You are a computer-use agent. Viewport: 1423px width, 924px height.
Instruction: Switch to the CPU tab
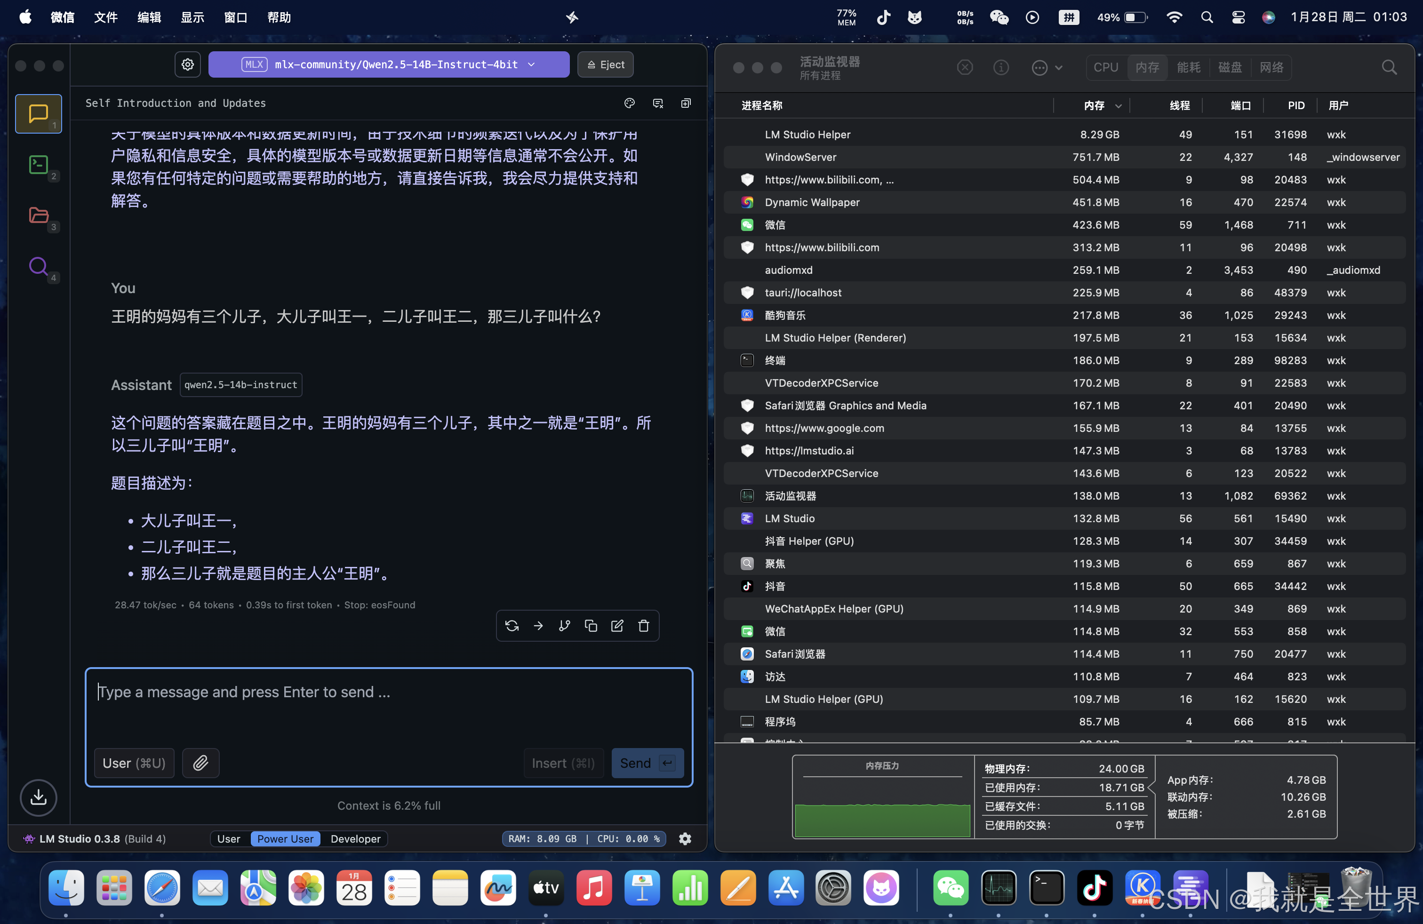1105,68
